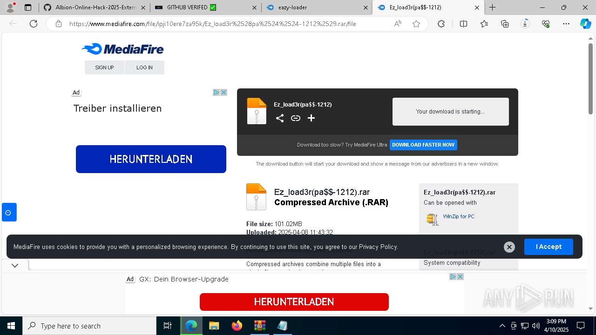
Task: Open WinZip for PC link
Action: pyautogui.click(x=459, y=216)
